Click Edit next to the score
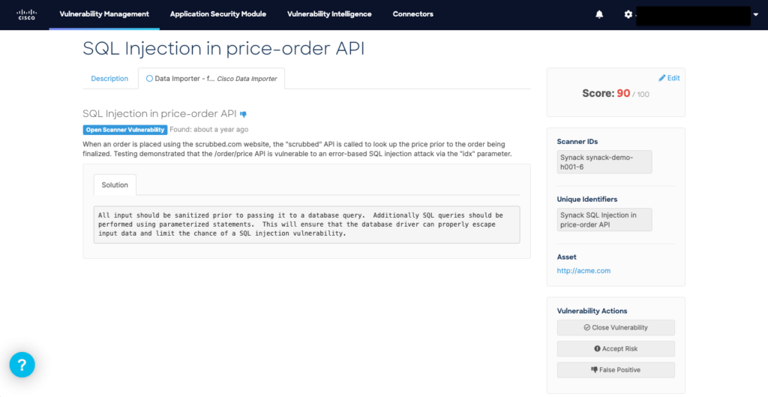Image resolution: width=768 pixels, height=397 pixels. (x=669, y=78)
